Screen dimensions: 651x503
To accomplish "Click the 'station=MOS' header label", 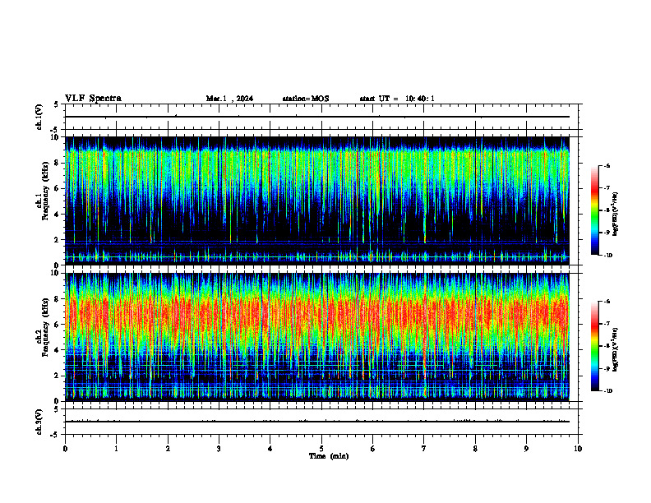I will 306,99.
